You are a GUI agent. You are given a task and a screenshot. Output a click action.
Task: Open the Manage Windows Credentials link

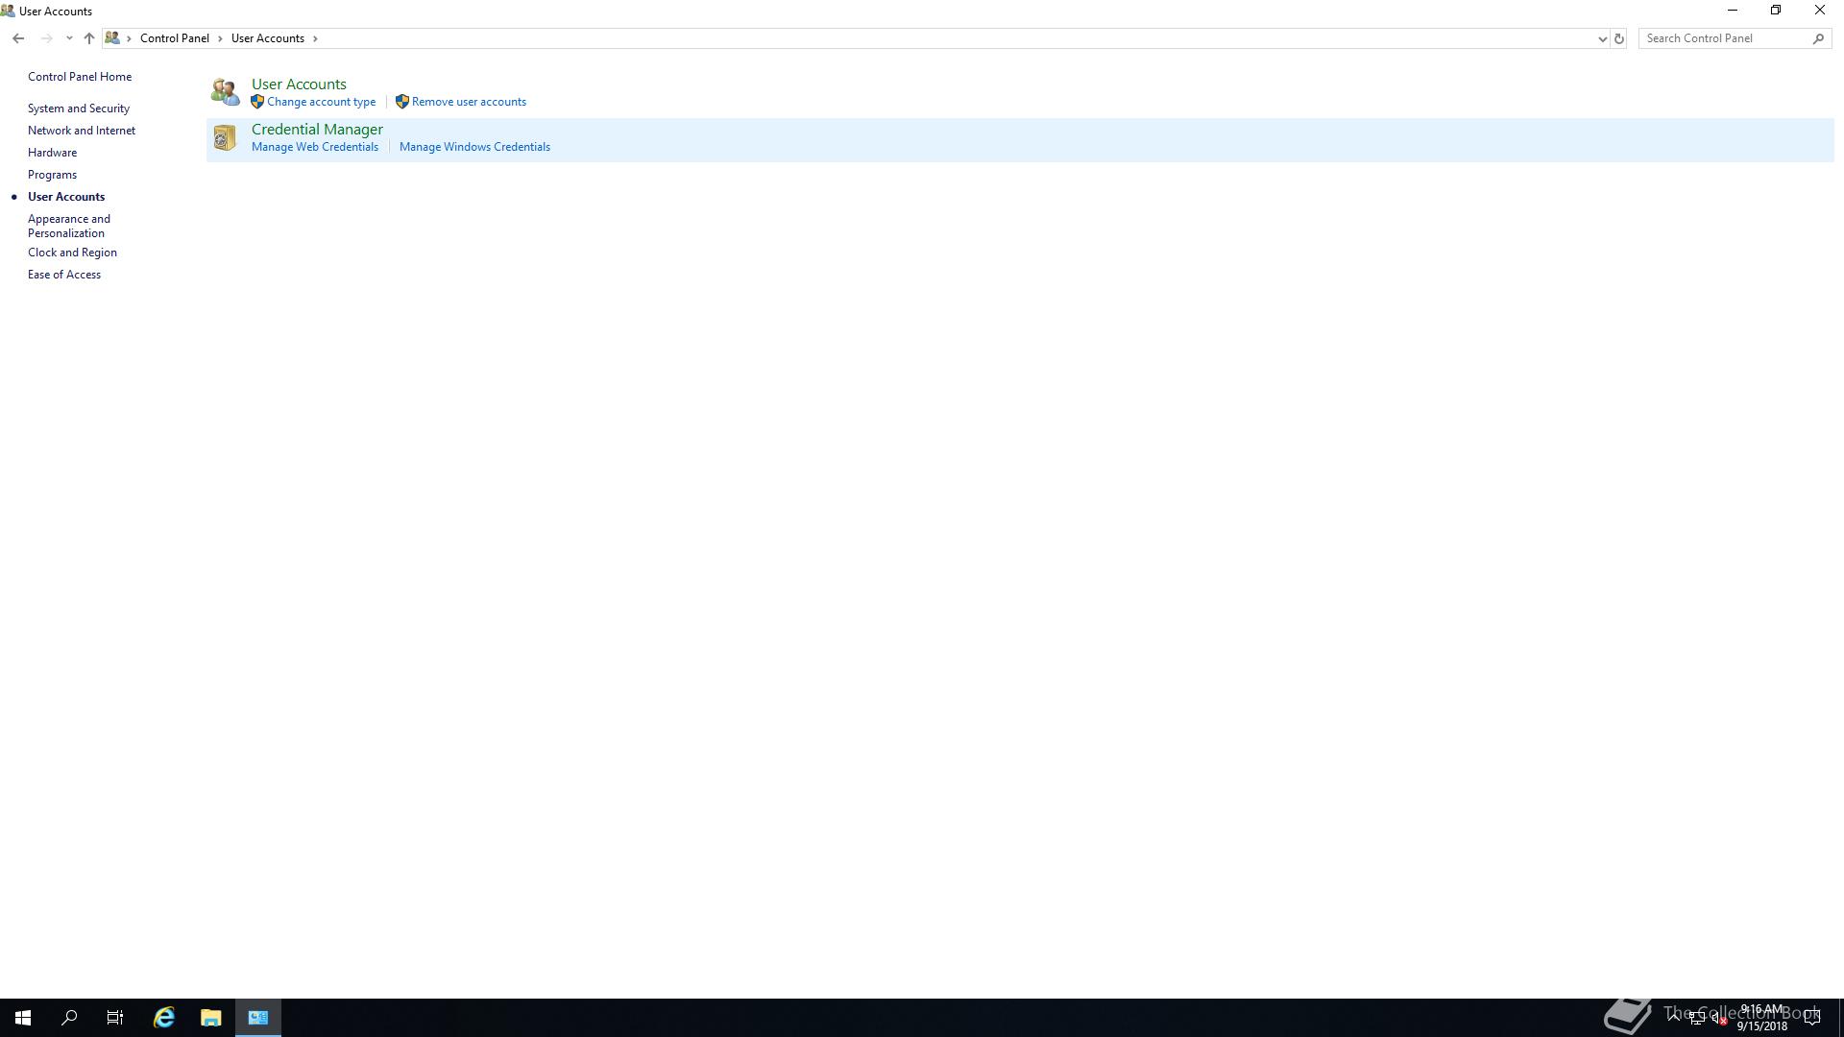coord(474,147)
